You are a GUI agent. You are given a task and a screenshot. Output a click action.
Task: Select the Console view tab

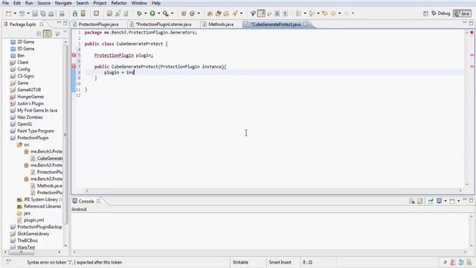[x=86, y=201]
